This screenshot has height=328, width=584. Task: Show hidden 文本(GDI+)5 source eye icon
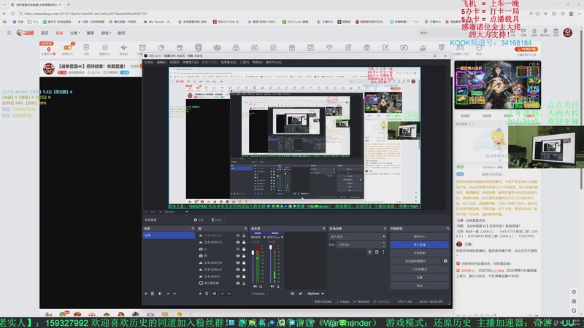pos(238,235)
